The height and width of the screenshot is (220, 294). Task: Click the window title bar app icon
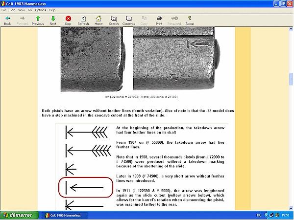tap(3, 4)
